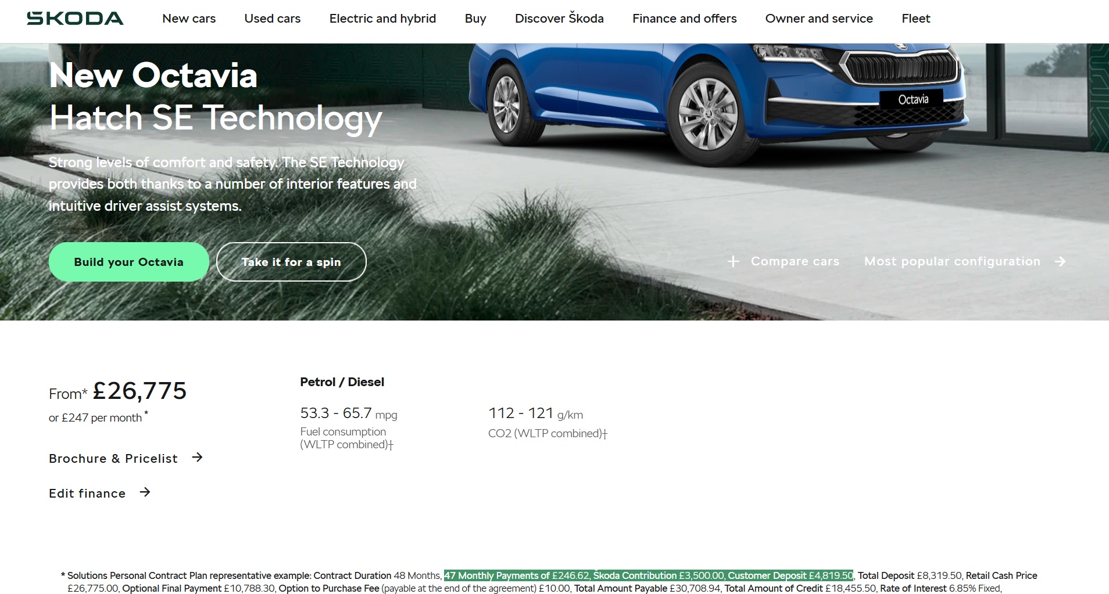Click the Compare cars link
This screenshot has height=594, width=1109.
(x=795, y=261)
